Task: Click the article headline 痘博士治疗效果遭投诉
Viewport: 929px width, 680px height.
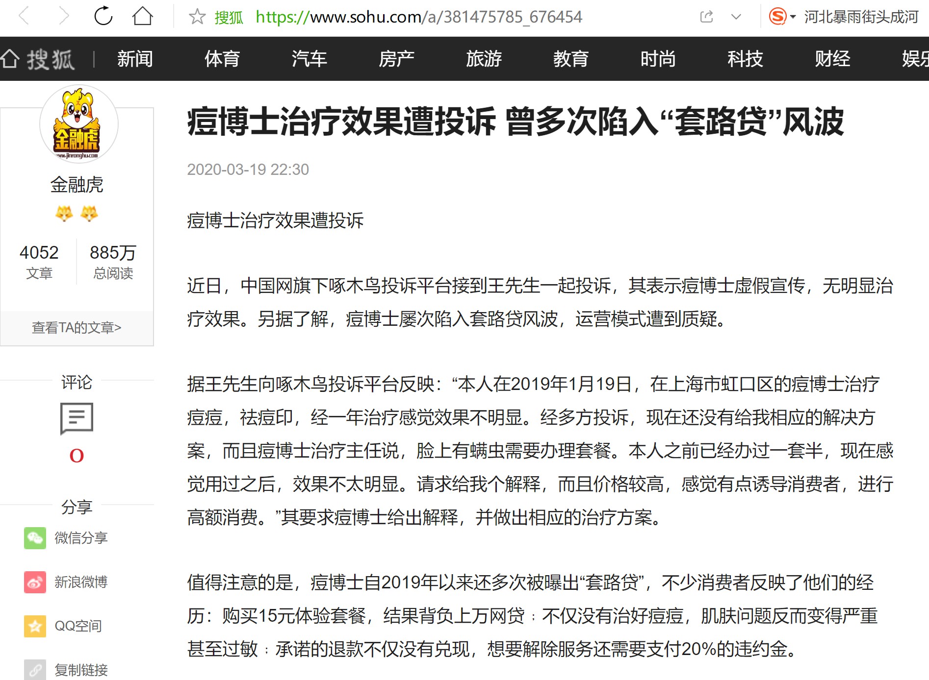Action: coord(515,121)
